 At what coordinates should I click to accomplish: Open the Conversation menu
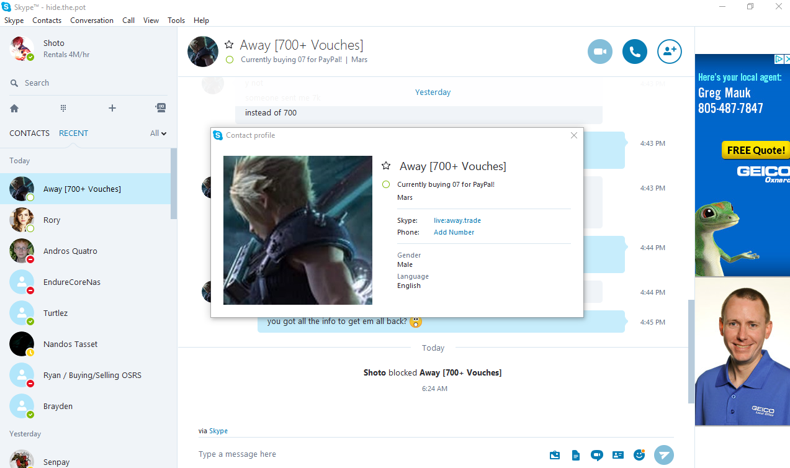tap(92, 20)
